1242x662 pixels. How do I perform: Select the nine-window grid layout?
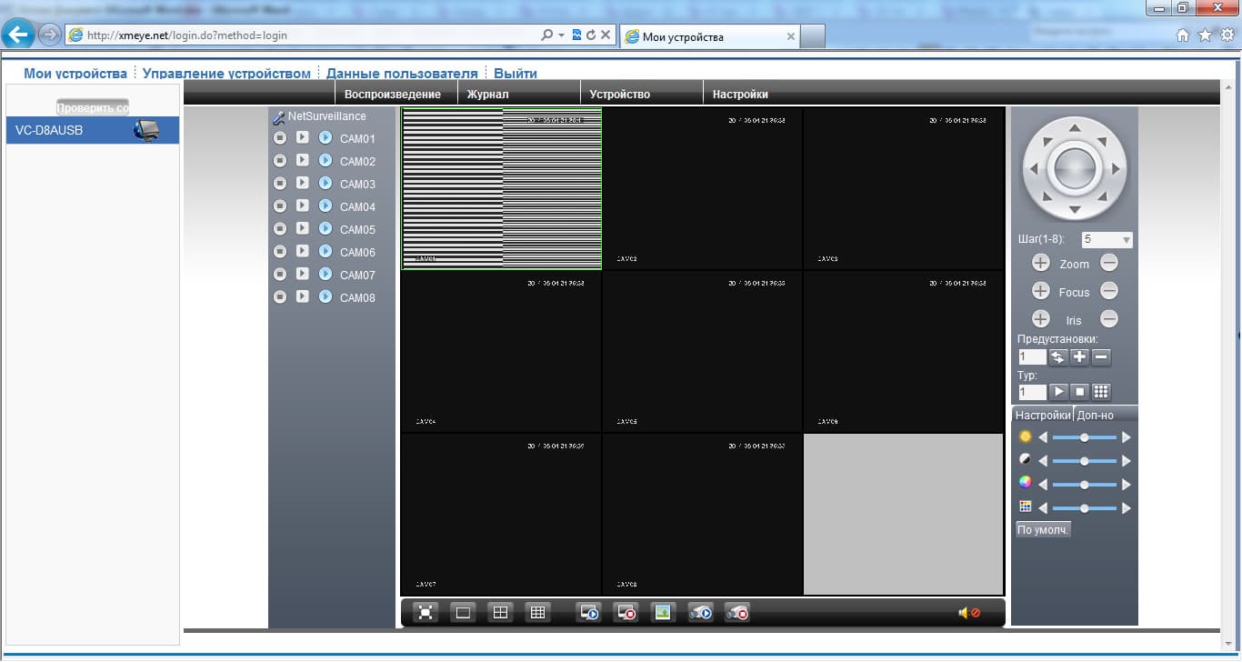click(537, 613)
